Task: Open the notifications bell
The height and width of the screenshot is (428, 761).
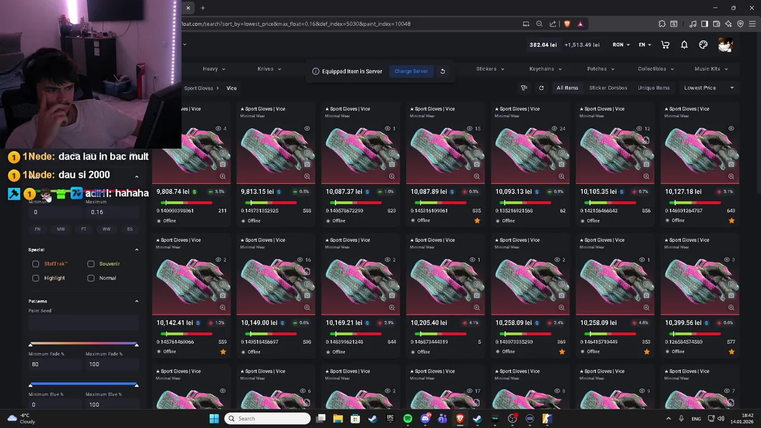Action: pos(684,45)
